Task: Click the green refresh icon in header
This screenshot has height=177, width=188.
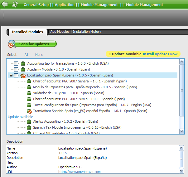Action: [15, 5]
